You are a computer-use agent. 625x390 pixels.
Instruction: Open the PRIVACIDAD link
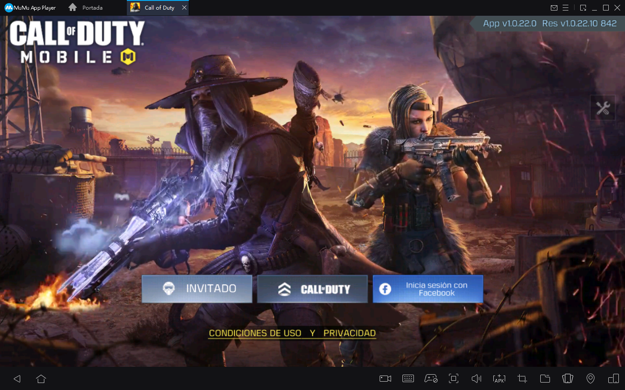pyautogui.click(x=349, y=333)
